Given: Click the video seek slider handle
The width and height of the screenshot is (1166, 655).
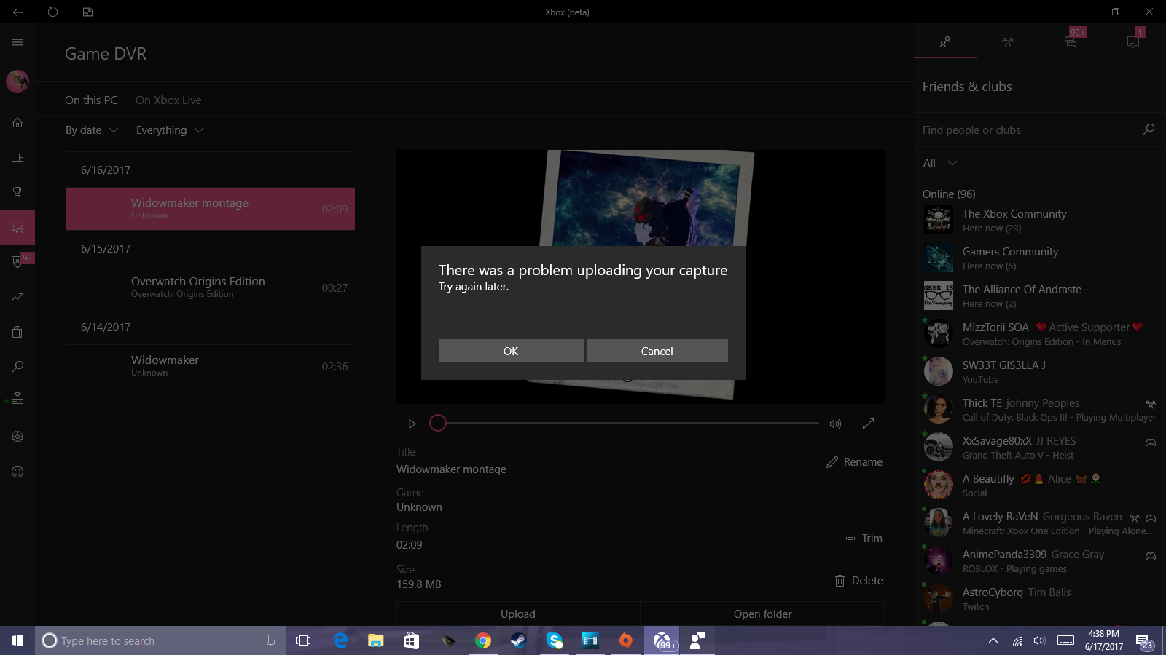Looking at the screenshot, I should tap(437, 423).
